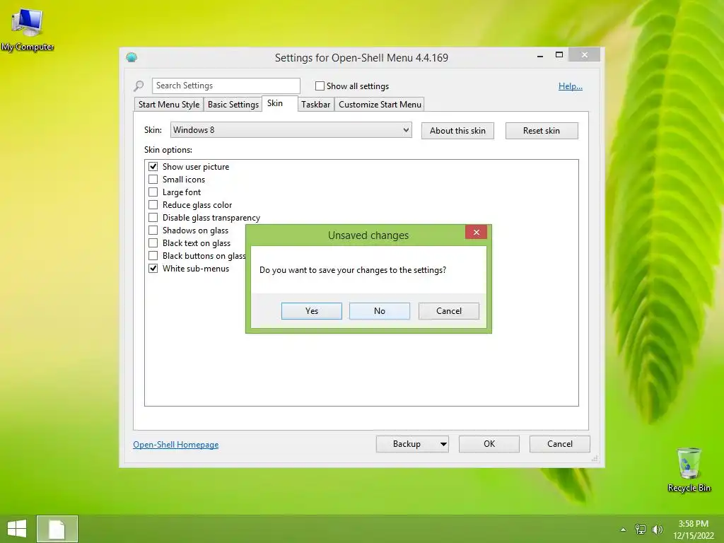
Task: Check Disable glass transparency
Action: click(153, 218)
